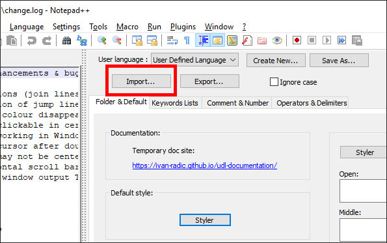Click the Styler button above Open field
The image size is (387, 243).
pyautogui.click(x=364, y=152)
